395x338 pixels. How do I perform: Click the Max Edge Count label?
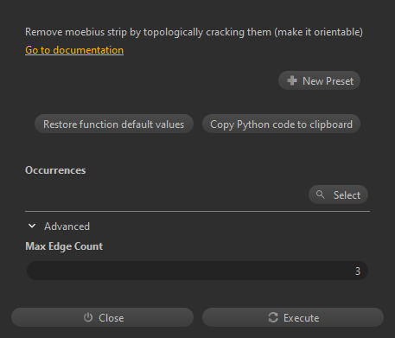click(64, 246)
